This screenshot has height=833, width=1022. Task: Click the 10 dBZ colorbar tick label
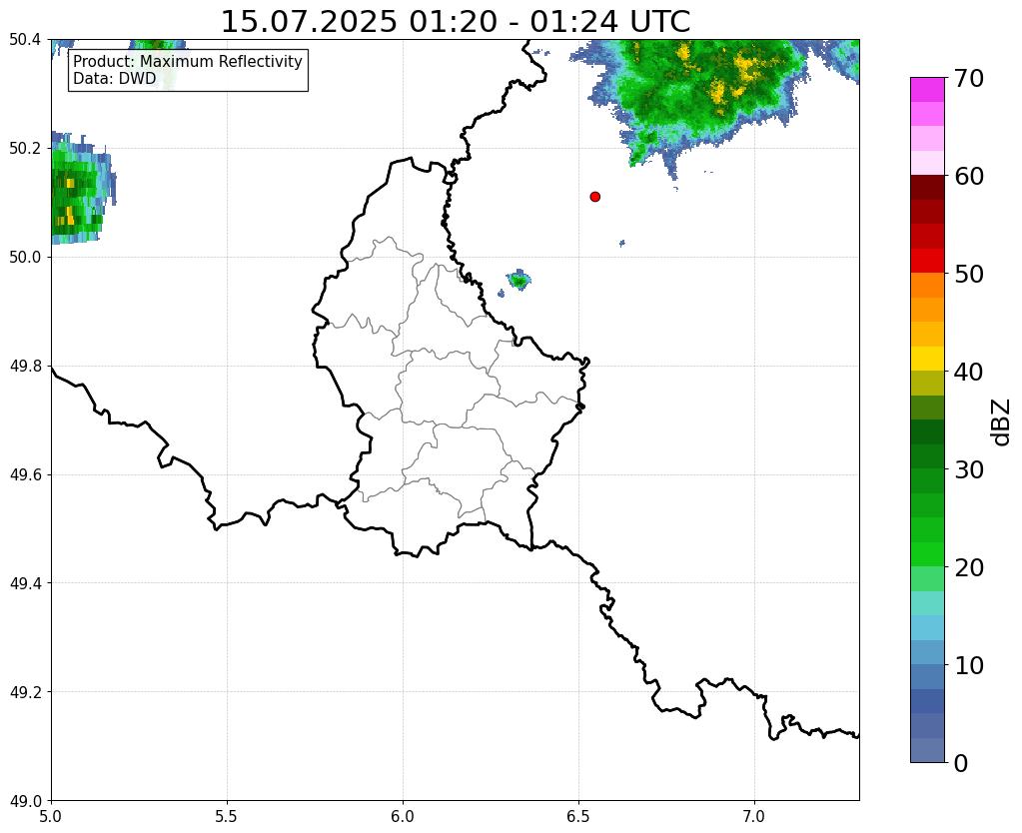(969, 665)
